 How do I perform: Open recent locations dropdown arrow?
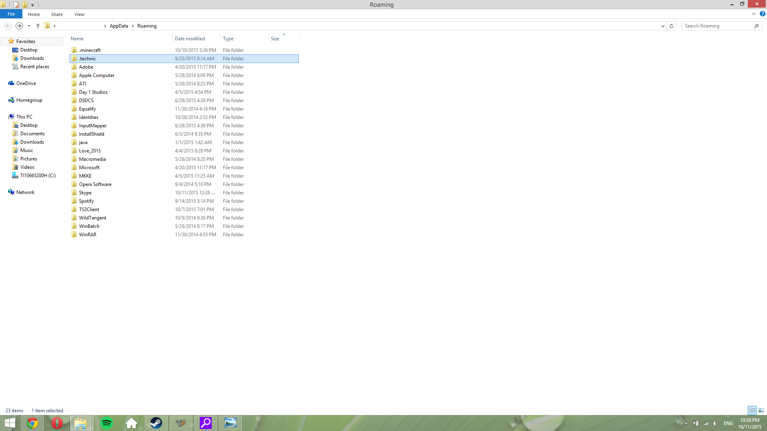click(x=29, y=26)
